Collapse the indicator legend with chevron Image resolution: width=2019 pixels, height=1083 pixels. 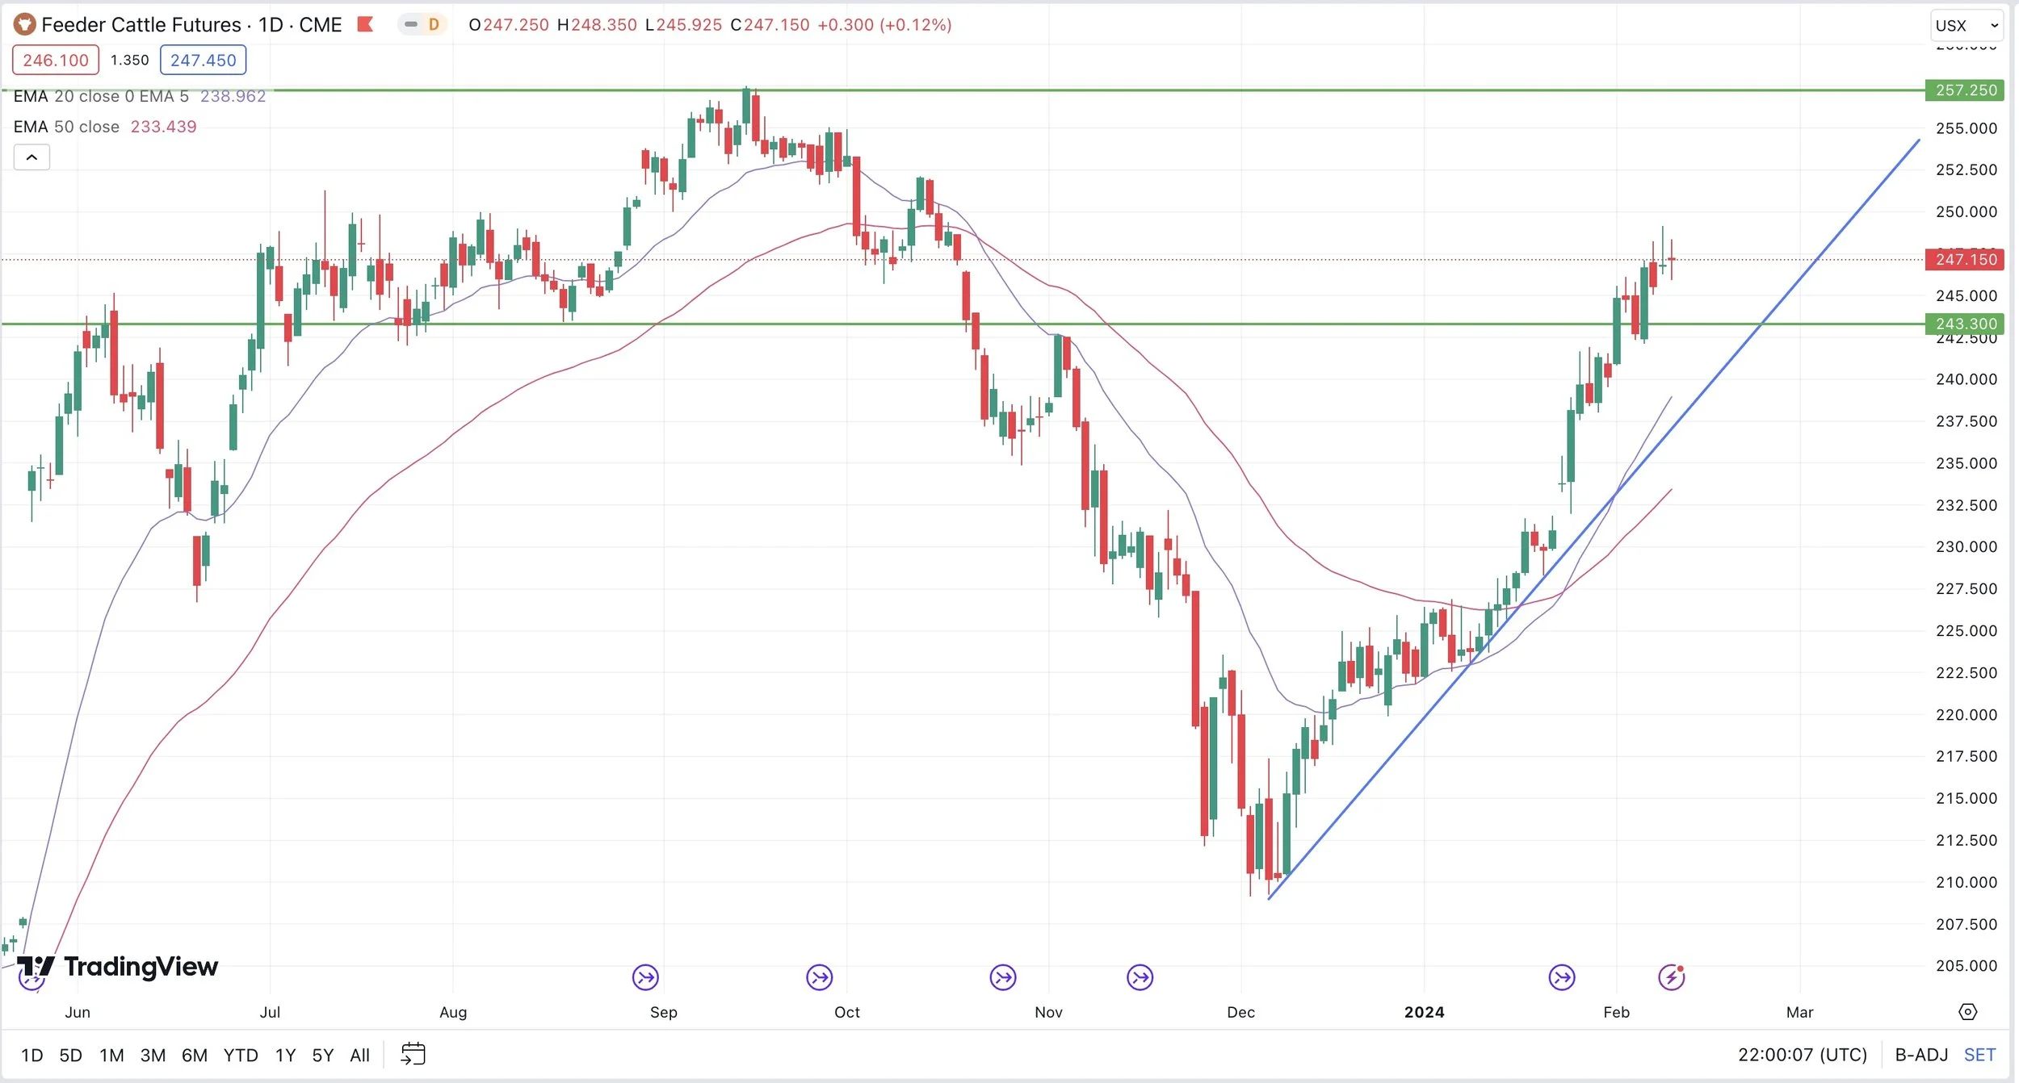tap(31, 157)
